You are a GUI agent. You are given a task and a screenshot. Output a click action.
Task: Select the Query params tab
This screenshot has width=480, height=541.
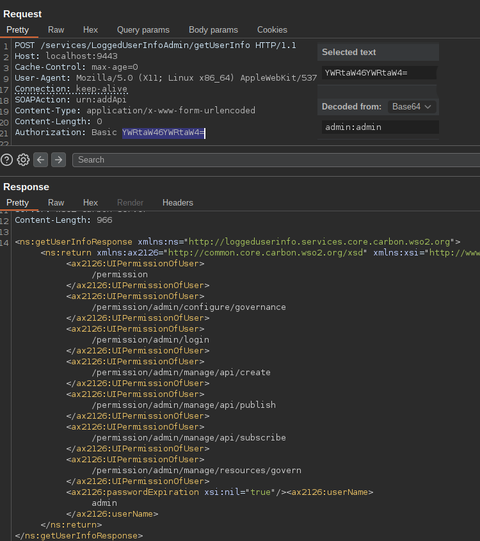(x=143, y=30)
